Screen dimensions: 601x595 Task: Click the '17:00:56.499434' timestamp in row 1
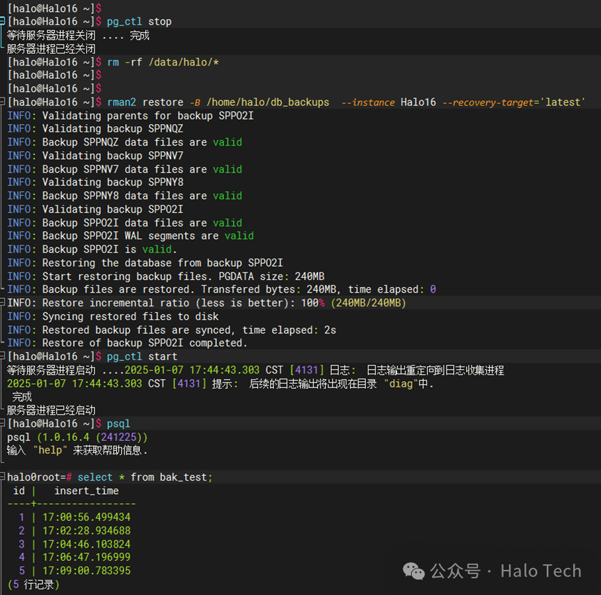[86, 517]
